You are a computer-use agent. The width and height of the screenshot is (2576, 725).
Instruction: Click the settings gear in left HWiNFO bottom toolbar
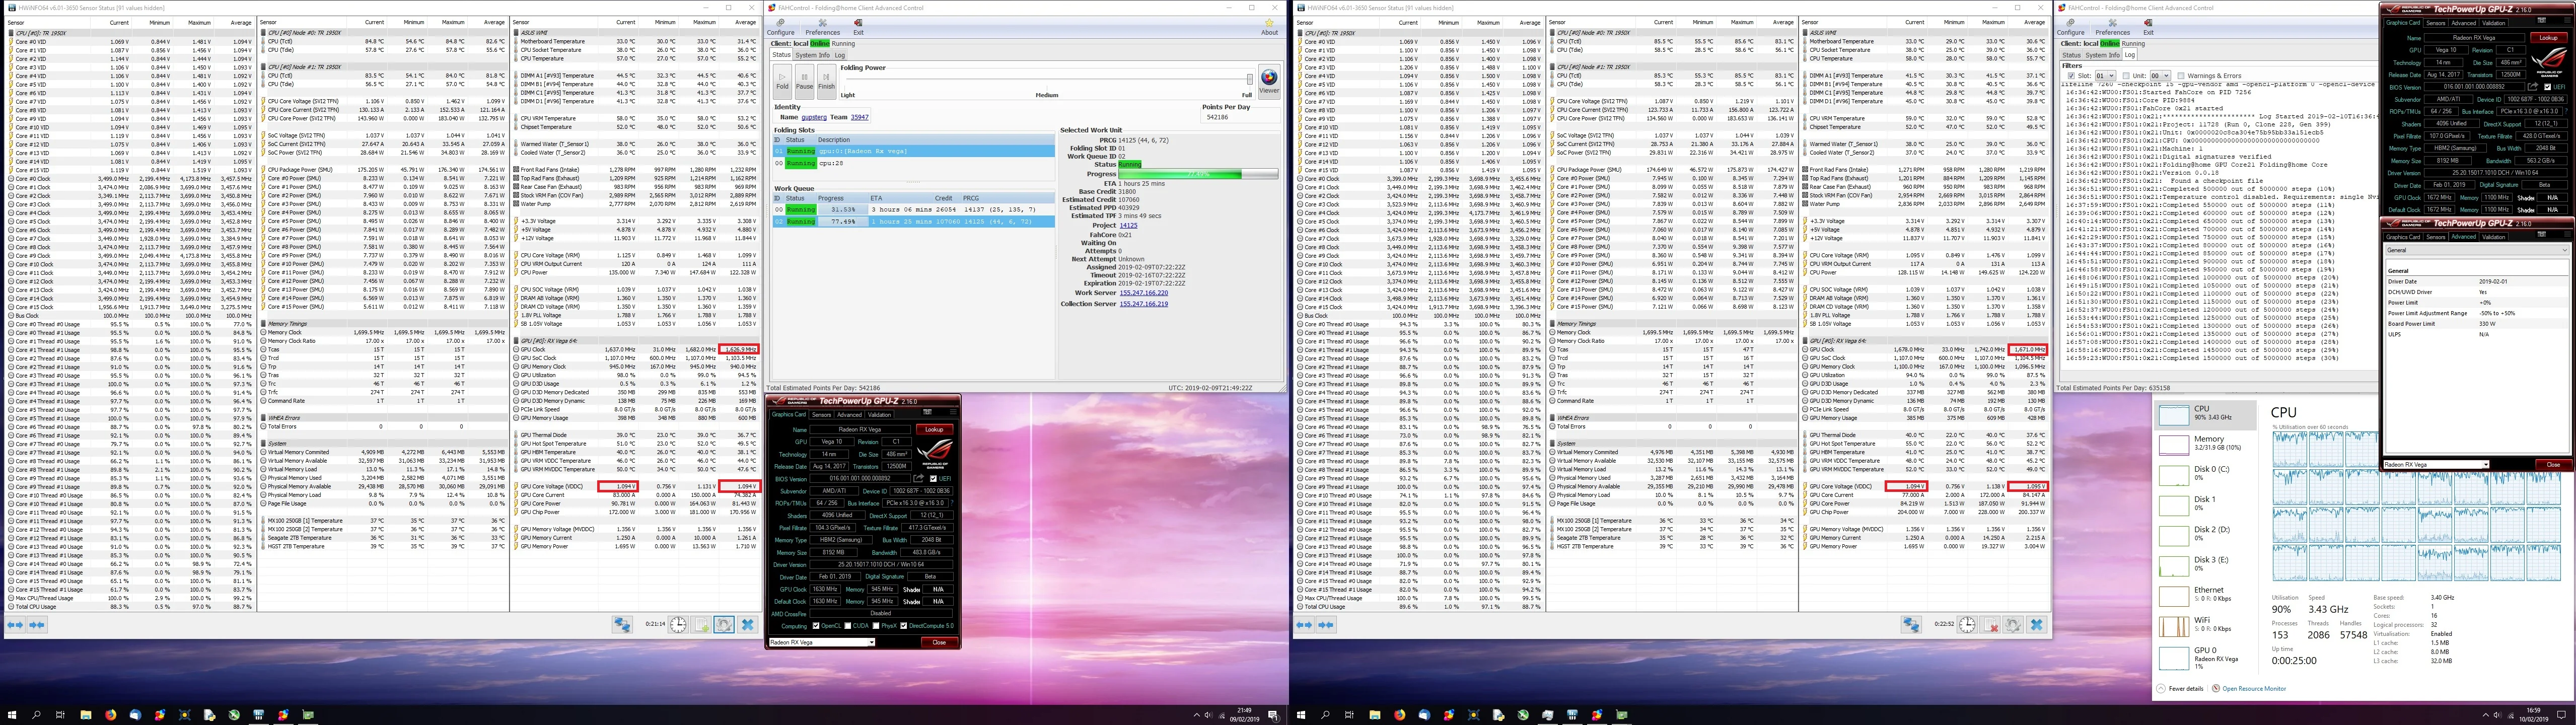coord(723,624)
